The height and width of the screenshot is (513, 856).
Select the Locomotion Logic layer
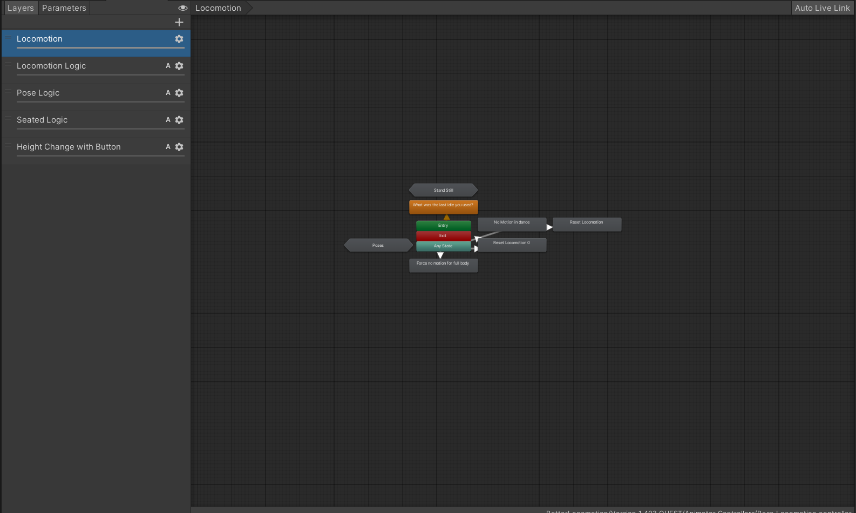pos(51,66)
